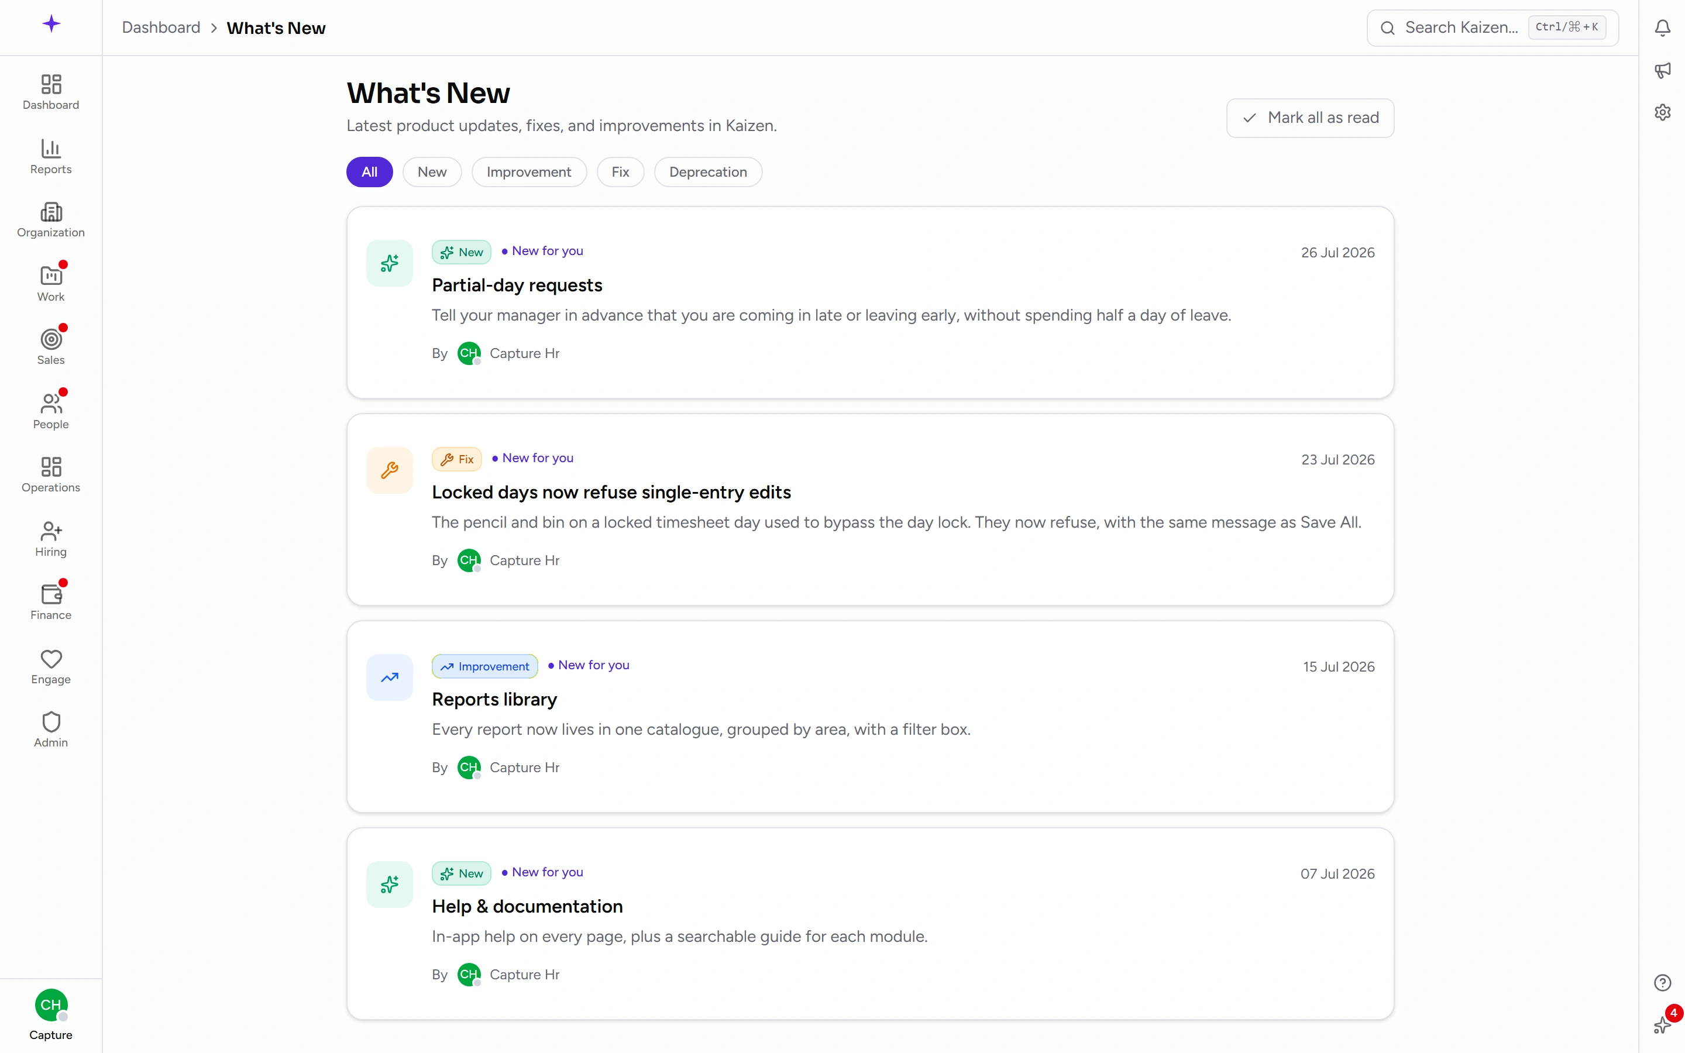Click the Reports library trend icon
The image size is (1685, 1053).
389,677
